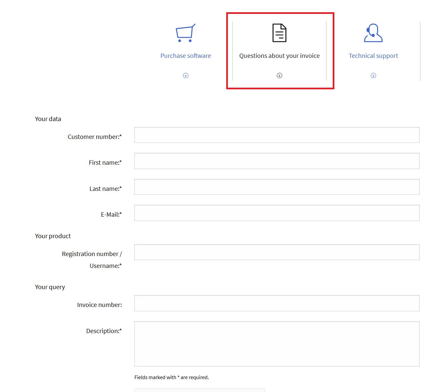Click the "Customer number:*" field label
The image size is (425, 392).
point(95,137)
